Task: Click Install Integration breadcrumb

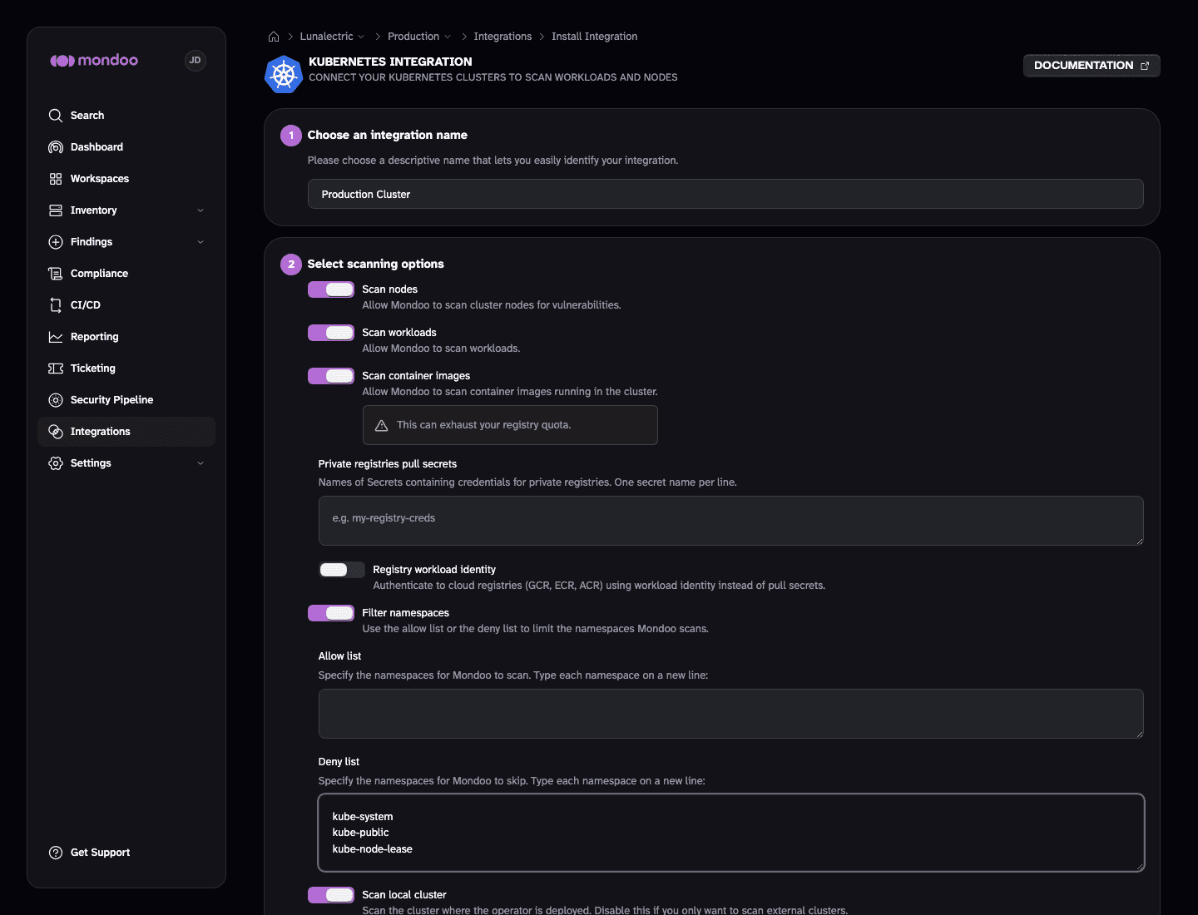Action: pyautogui.click(x=595, y=37)
